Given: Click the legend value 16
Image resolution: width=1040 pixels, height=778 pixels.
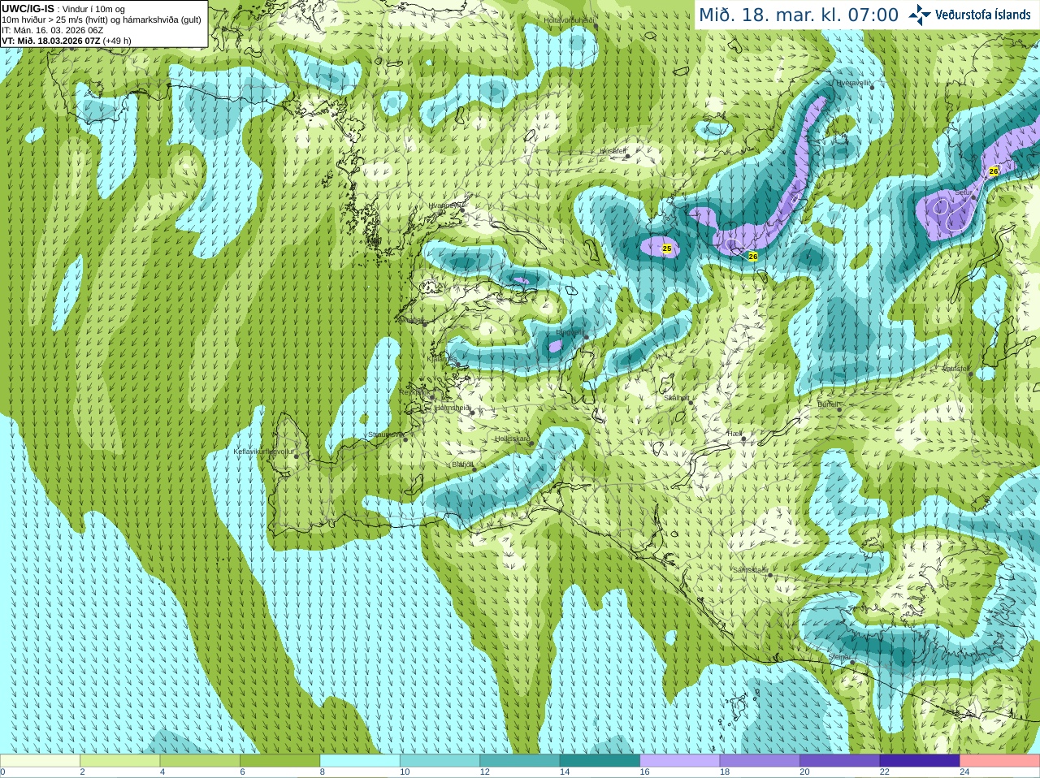Looking at the screenshot, I should 644,772.
